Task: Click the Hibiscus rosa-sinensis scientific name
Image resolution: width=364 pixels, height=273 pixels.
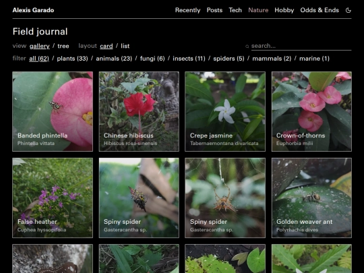Action: 130,143
